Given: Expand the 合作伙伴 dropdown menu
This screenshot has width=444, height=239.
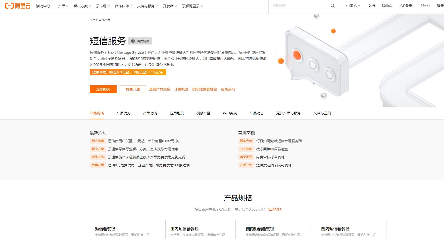Looking at the screenshot, I should click(123, 6).
